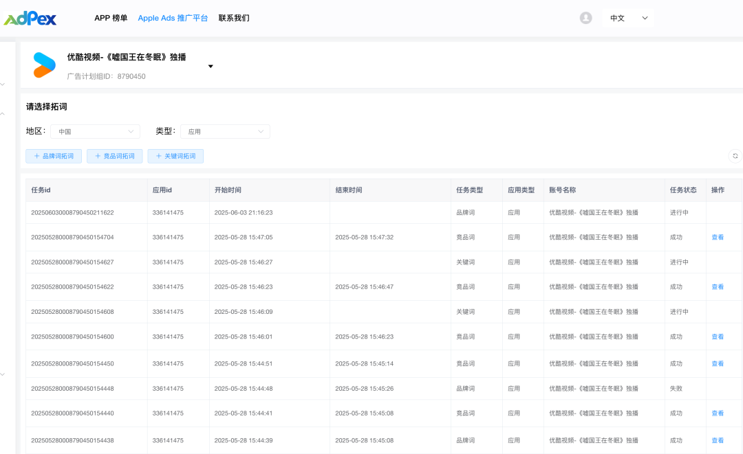View the task started at 15:47:05
This screenshot has width=743, height=454.
718,237
